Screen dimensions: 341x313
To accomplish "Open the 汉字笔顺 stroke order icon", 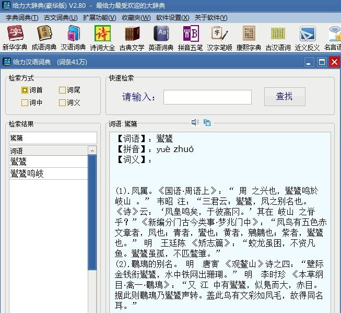I will tap(220, 38).
